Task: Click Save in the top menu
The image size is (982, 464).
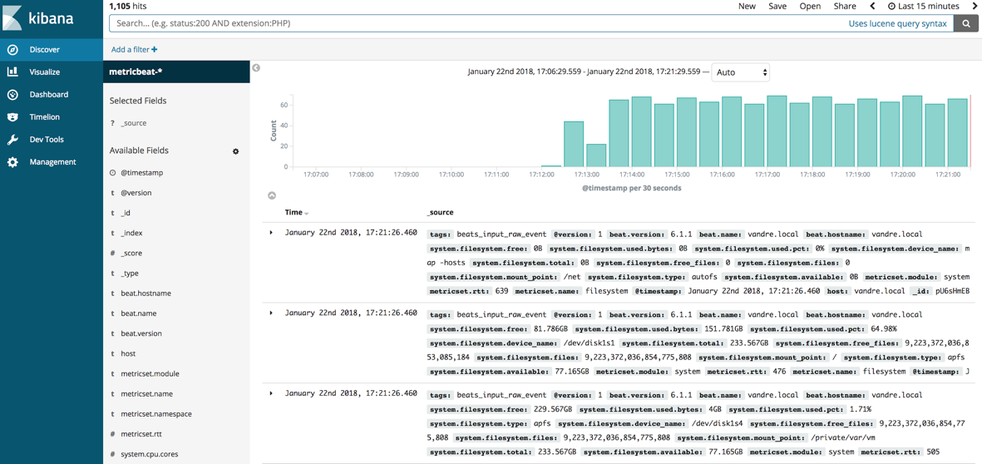Action: [777, 6]
